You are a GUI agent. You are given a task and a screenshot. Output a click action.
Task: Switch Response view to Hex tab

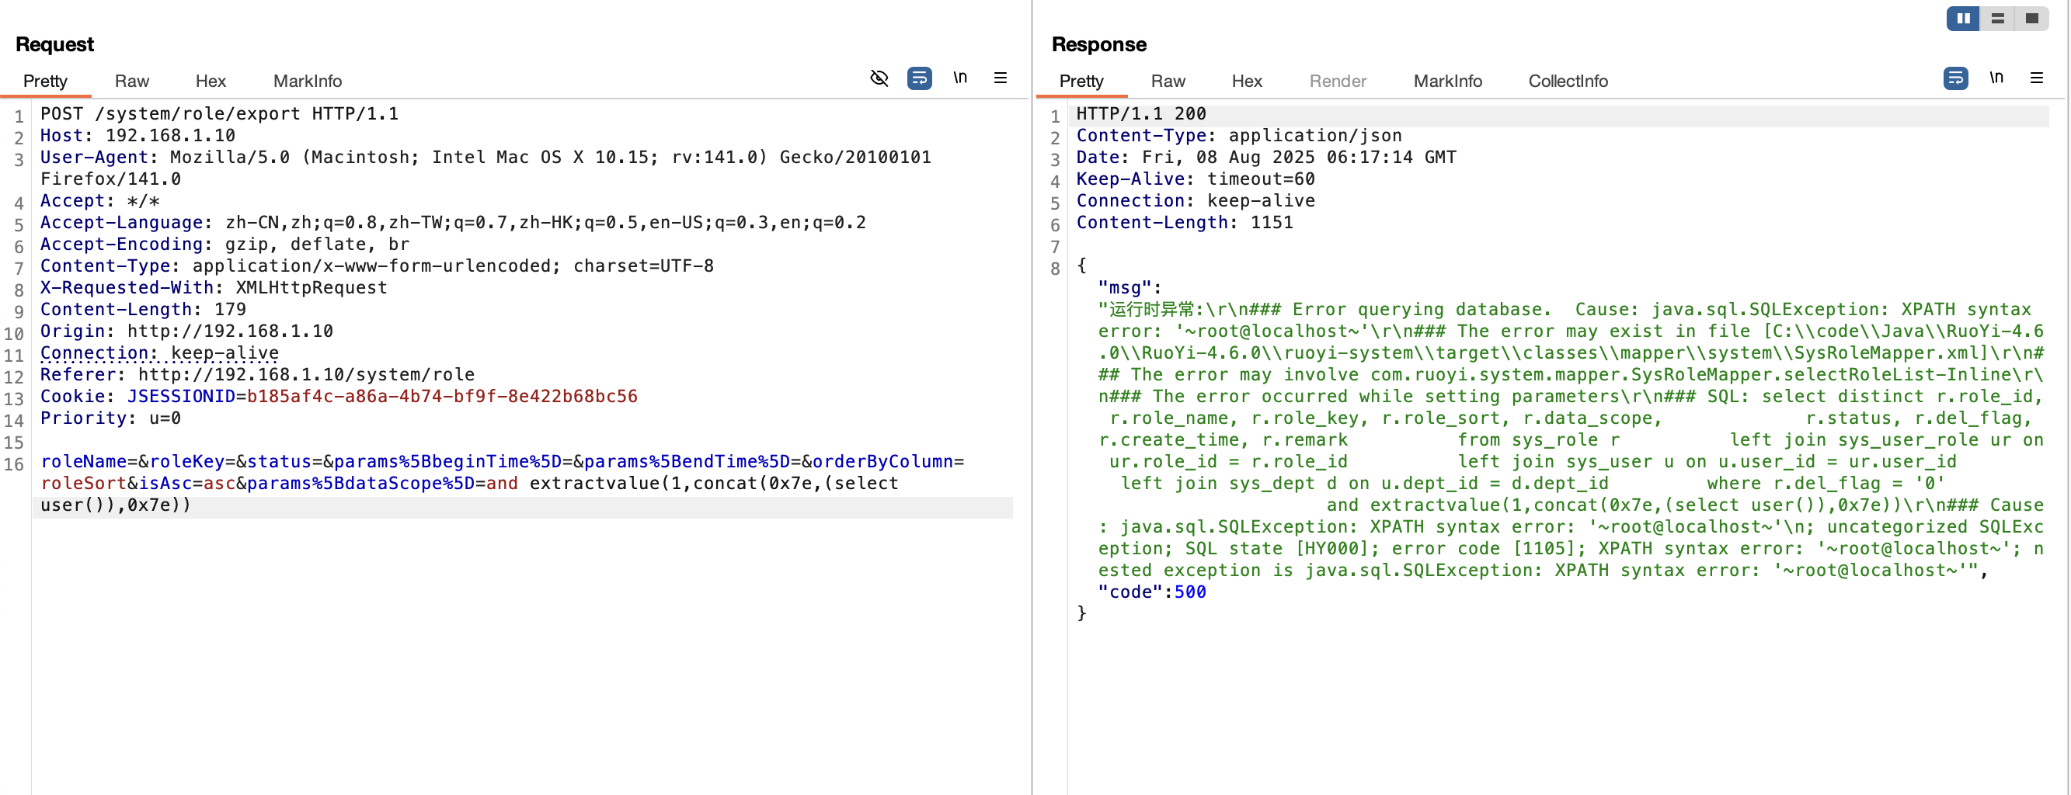pos(1247,82)
